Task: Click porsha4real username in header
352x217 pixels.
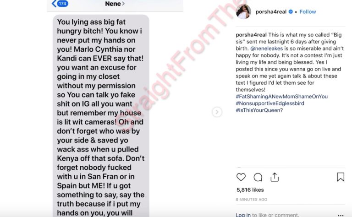Action: [x=271, y=11]
